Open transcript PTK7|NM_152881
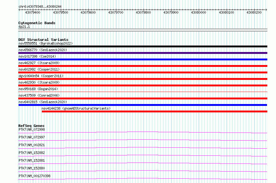 (x=32, y=160)
